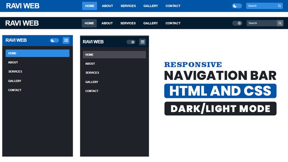288x162 pixels.
Task: Open hamburger menu in blue mobile navbar
Action: (66, 40)
